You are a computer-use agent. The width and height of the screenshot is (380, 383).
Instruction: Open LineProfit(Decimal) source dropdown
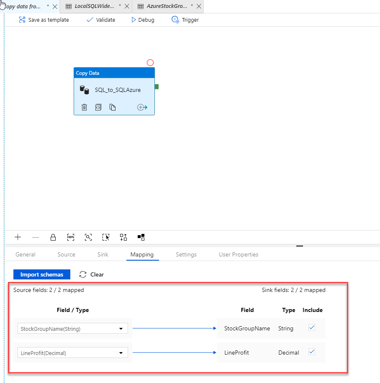[73, 353]
